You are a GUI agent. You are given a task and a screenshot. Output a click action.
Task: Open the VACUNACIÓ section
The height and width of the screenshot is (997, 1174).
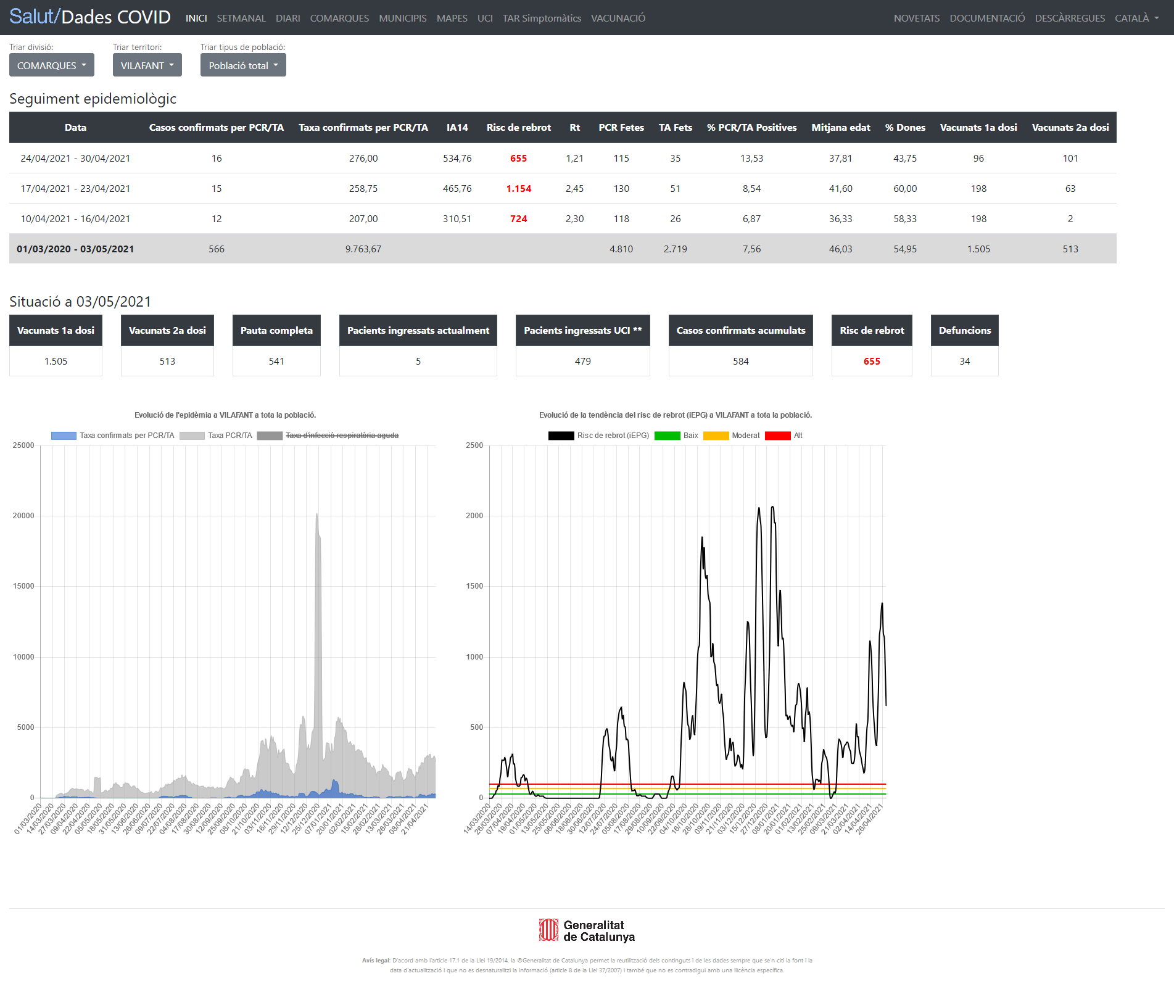click(x=618, y=18)
